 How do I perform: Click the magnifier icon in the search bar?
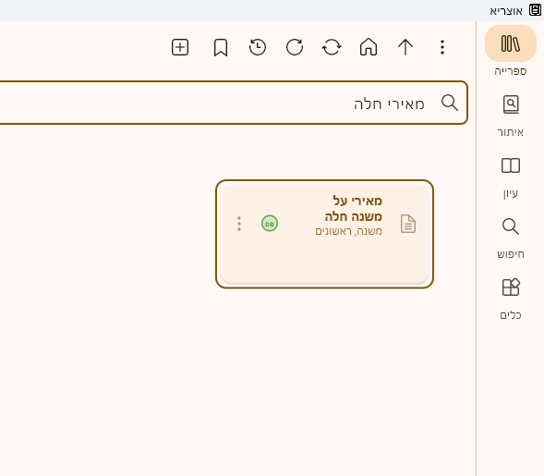pyautogui.click(x=450, y=103)
